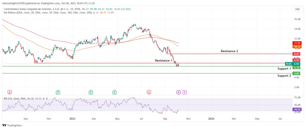Select the Support 1 text label
This screenshot has height=129, width=306.
[x=284, y=69]
